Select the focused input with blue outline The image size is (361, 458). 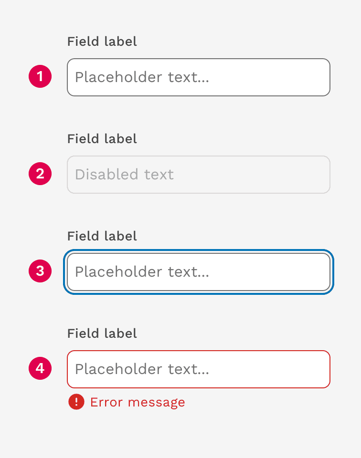pos(199,272)
